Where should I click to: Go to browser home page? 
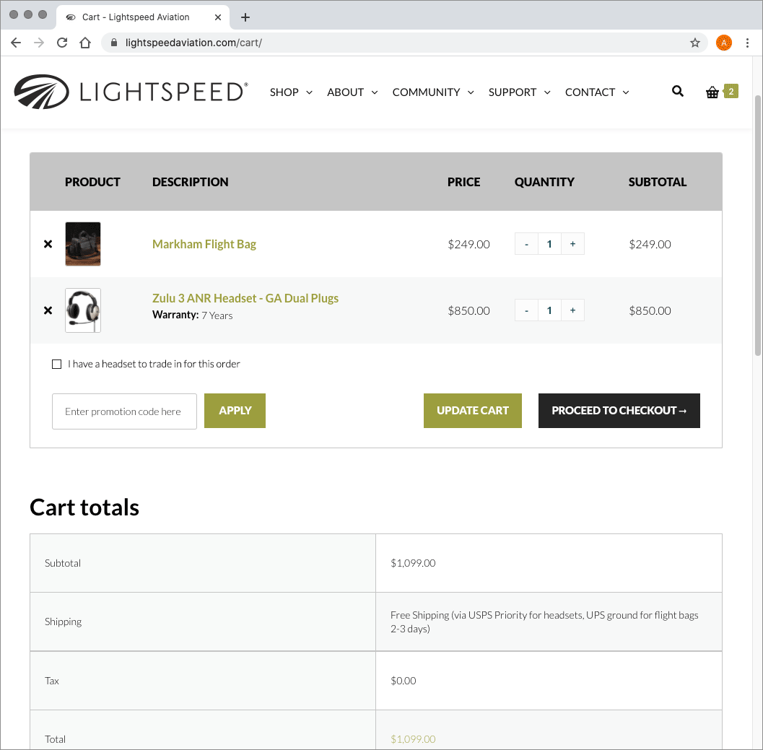[85, 43]
